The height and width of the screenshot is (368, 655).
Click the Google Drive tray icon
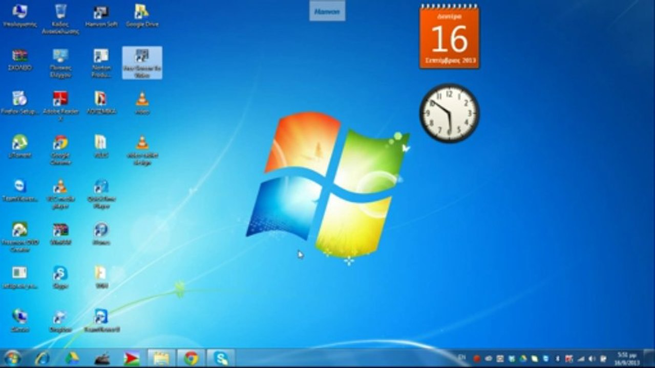click(x=523, y=358)
